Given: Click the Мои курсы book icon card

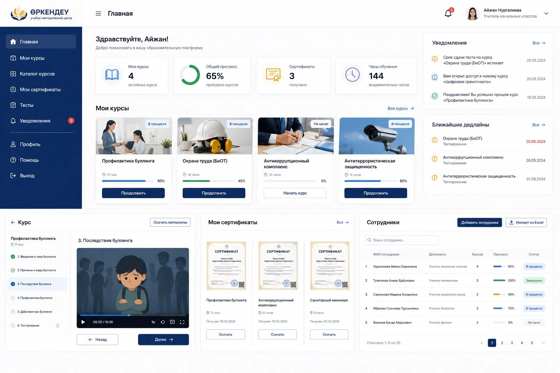Looking at the screenshot, I should pos(112,75).
